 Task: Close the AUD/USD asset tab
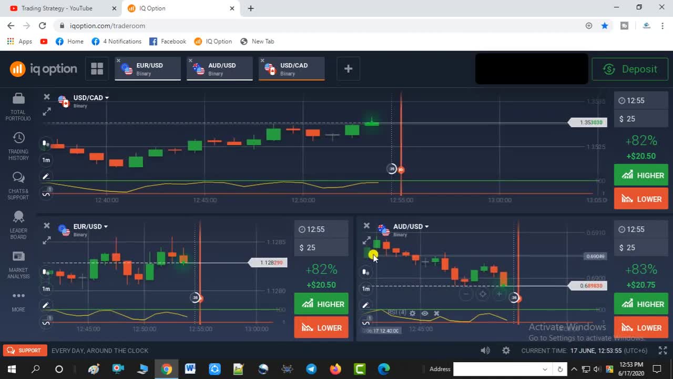[x=190, y=61]
